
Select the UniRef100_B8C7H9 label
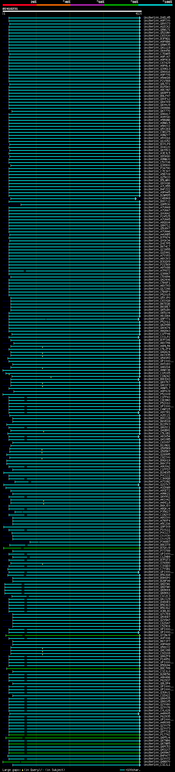click(157, 668)
